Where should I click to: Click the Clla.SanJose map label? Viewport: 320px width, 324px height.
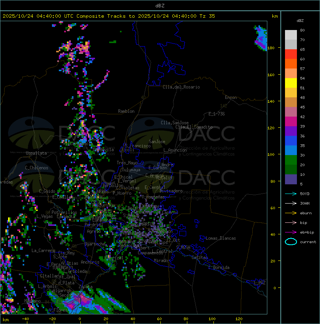coord(175,123)
